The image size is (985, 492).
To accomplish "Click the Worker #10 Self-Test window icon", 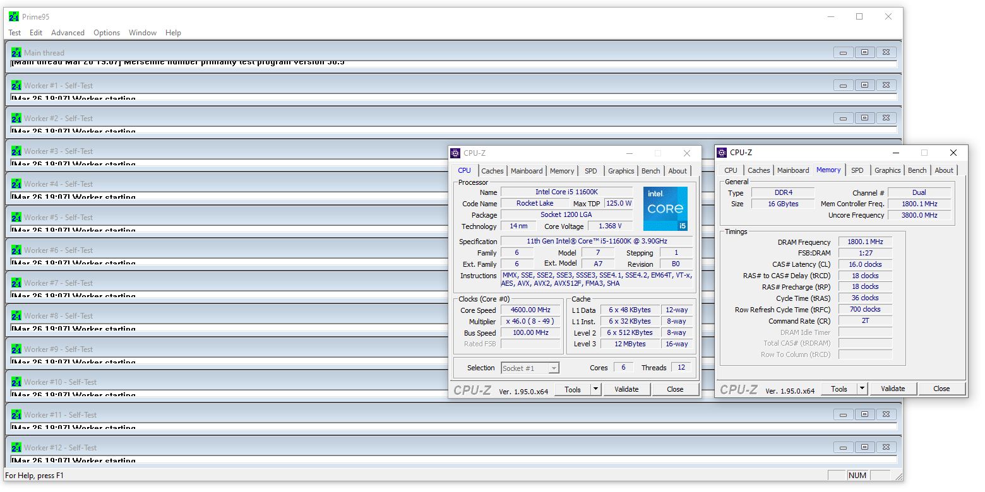I will point(16,382).
